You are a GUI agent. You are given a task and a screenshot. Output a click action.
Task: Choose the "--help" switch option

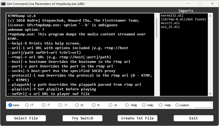165,105
